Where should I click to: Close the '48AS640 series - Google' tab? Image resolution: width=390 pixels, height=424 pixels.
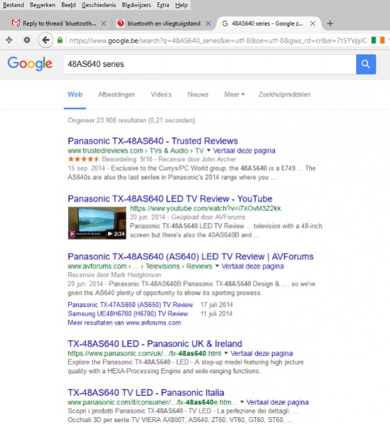point(312,24)
